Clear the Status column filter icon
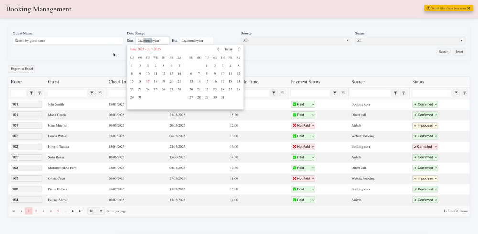The image size is (478, 234). pos(464,93)
